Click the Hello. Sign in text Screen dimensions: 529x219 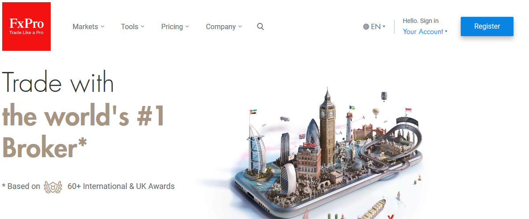[421, 21]
